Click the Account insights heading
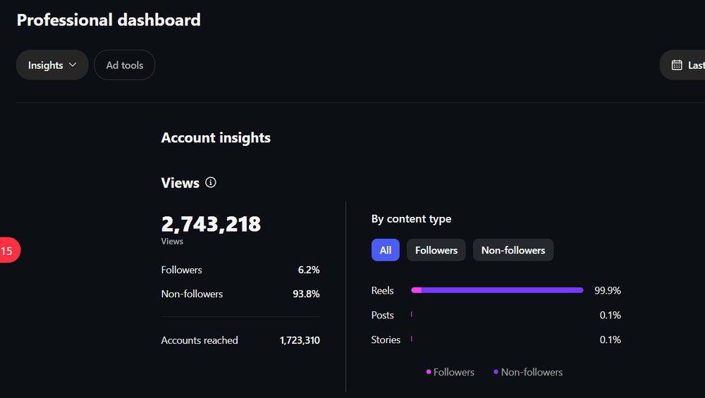The width and height of the screenshot is (705, 398). [x=216, y=137]
